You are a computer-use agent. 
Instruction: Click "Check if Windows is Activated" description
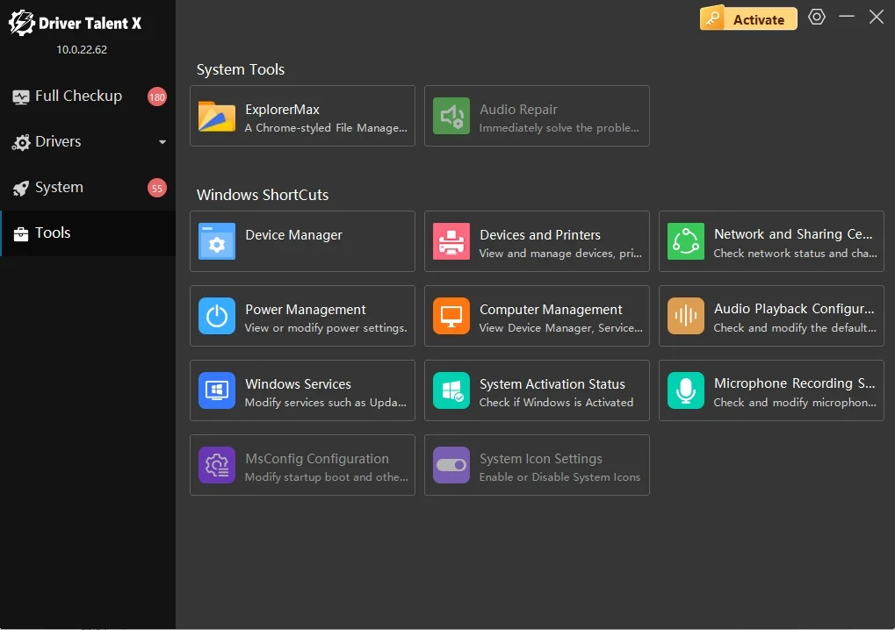pos(556,403)
